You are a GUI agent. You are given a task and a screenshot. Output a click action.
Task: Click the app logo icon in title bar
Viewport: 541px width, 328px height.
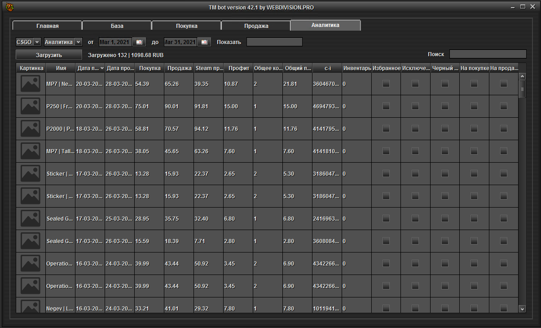click(x=9, y=7)
